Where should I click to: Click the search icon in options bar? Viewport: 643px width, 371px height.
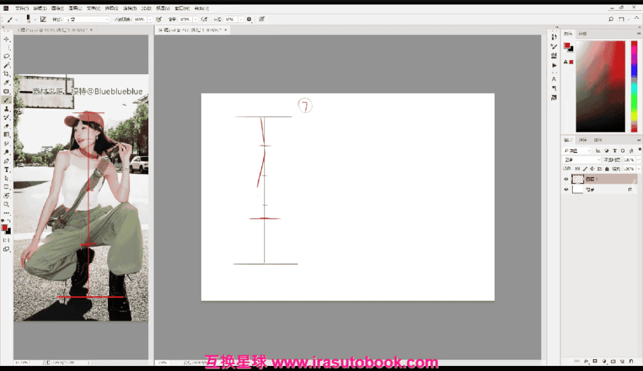tap(610, 19)
